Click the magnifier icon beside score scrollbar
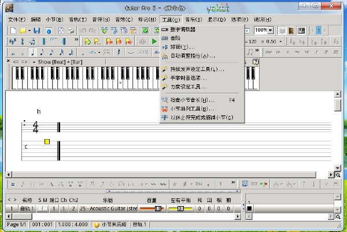The width and height of the screenshot is (347, 232). 338,175
